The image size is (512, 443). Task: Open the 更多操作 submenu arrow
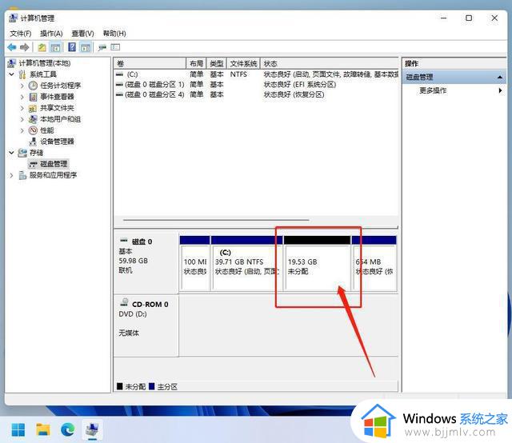pyautogui.click(x=500, y=90)
